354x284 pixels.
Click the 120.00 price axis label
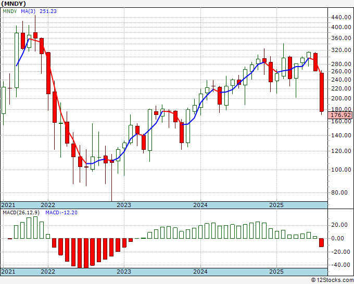[x=341, y=151]
